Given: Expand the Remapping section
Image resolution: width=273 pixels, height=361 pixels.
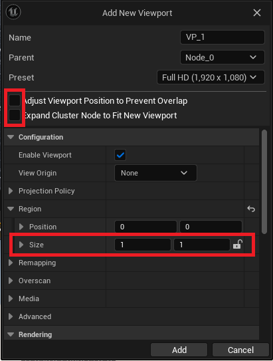Looking at the screenshot, I should (11, 263).
